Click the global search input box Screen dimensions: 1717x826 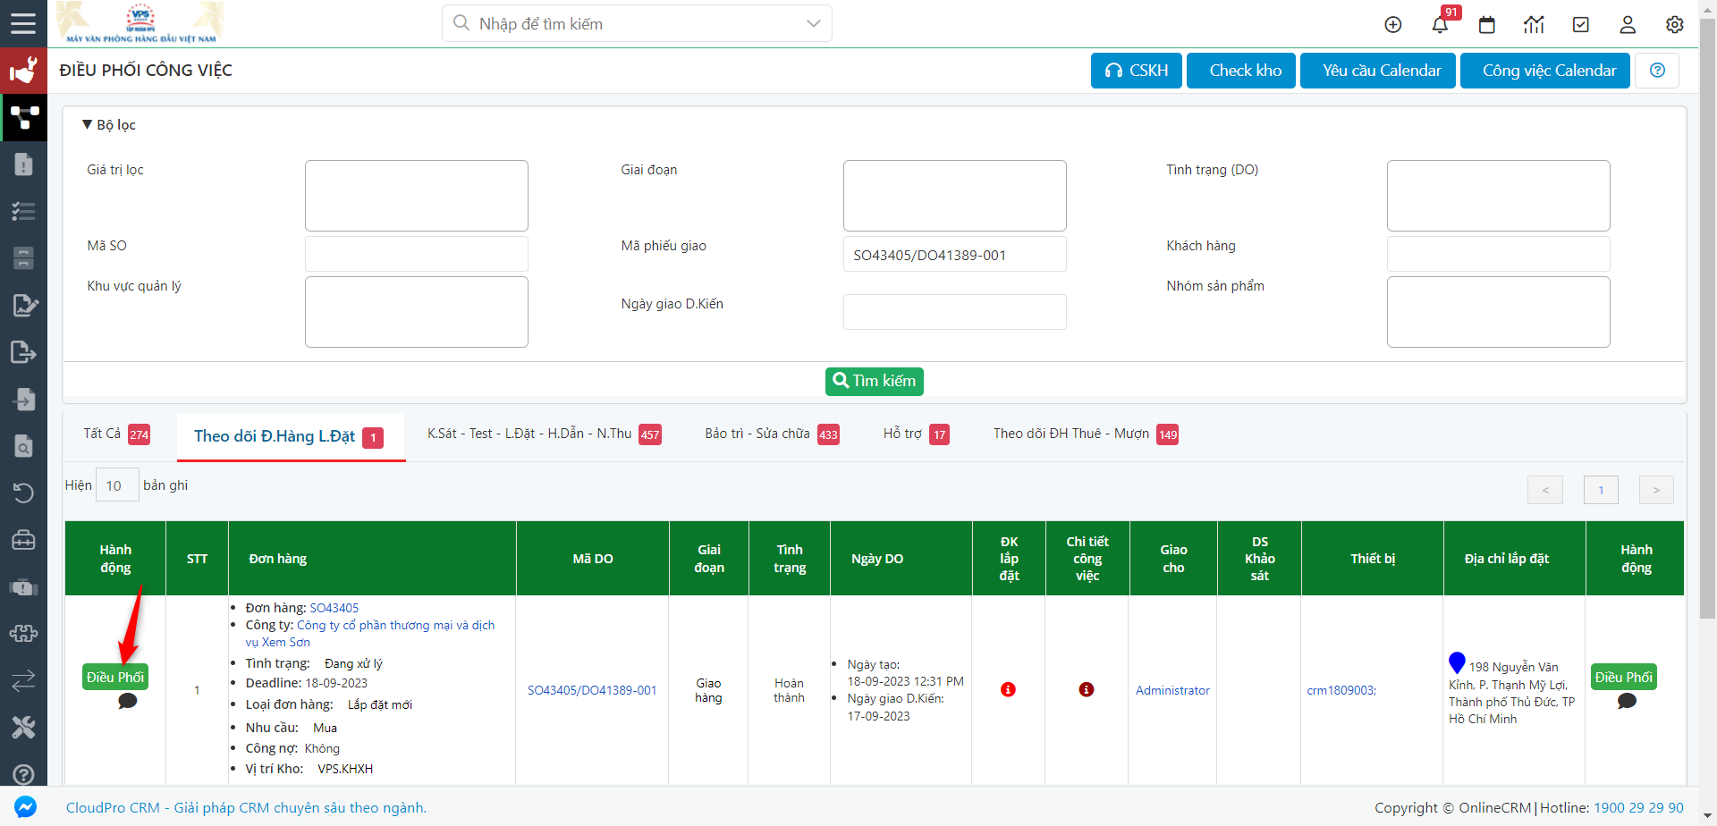(635, 23)
